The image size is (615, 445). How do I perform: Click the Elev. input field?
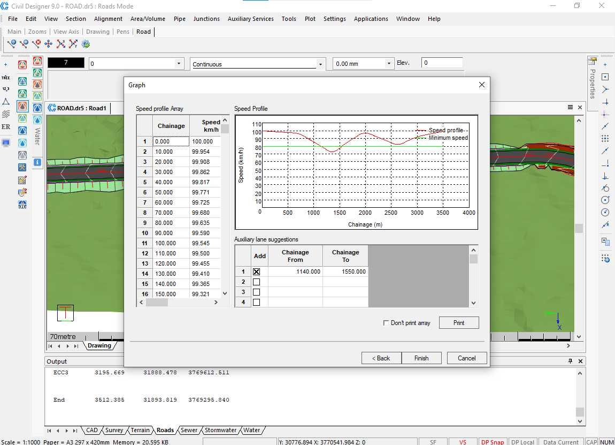pyautogui.click(x=442, y=63)
